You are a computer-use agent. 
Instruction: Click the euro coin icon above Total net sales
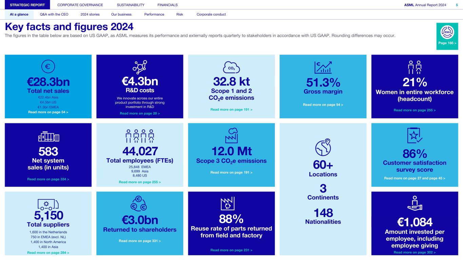click(48, 67)
